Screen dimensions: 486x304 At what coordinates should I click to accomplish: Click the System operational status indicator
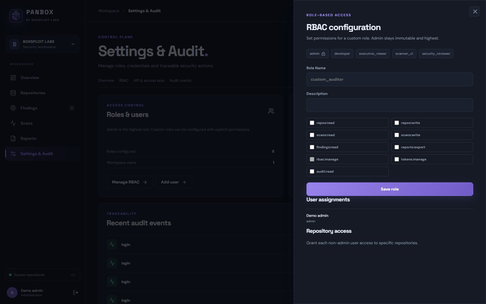[x=43, y=275]
